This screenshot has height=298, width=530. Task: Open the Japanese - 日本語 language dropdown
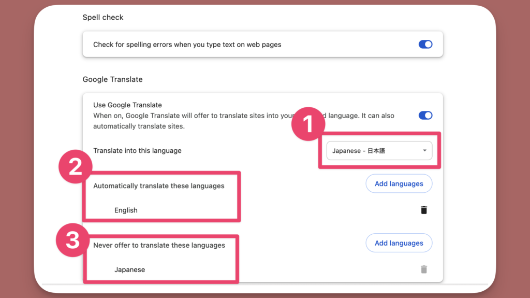tap(379, 151)
